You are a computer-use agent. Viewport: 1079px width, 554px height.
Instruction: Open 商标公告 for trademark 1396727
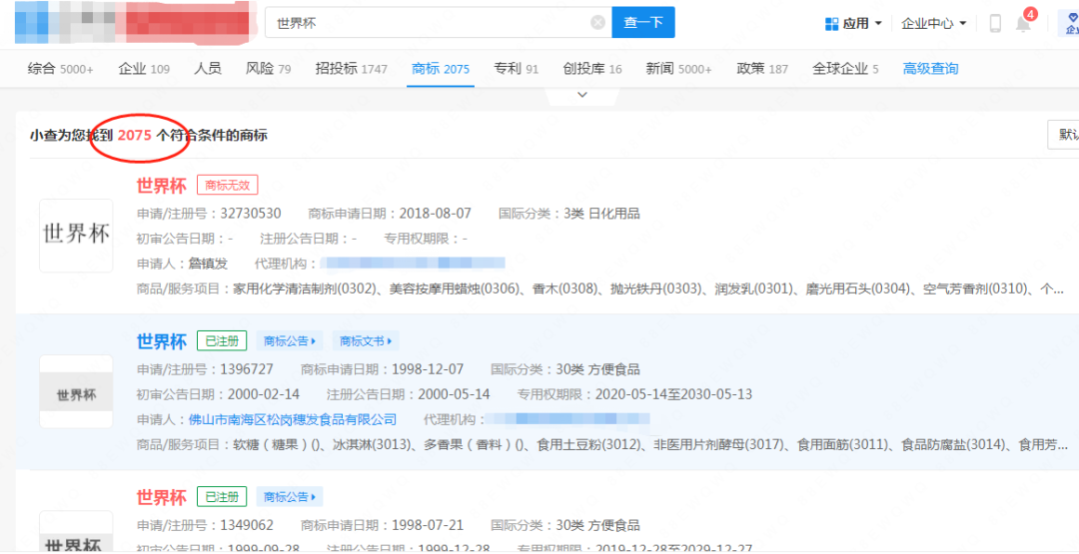coord(290,341)
